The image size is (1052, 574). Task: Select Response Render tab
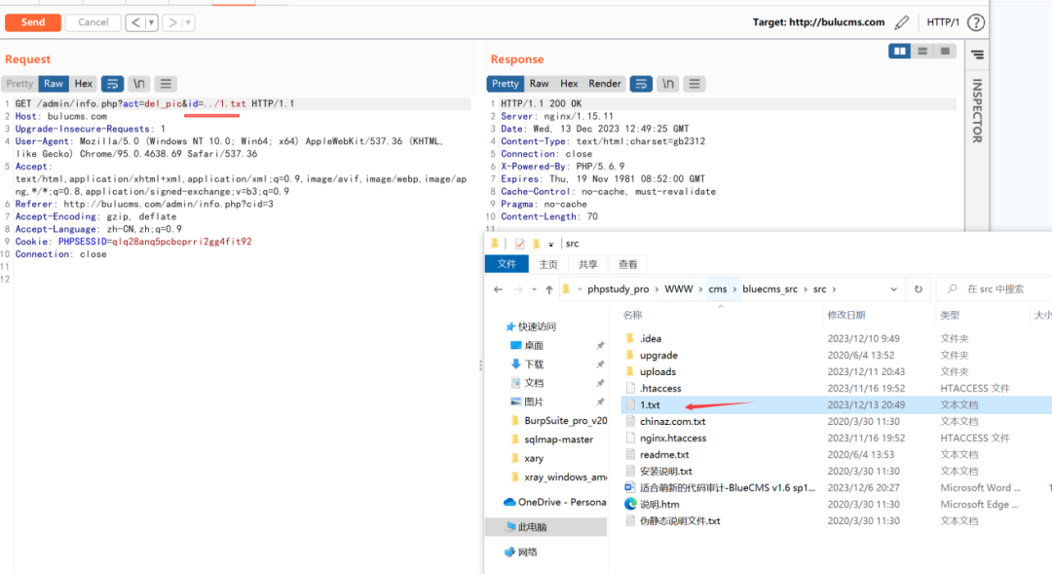click(605, 83)
